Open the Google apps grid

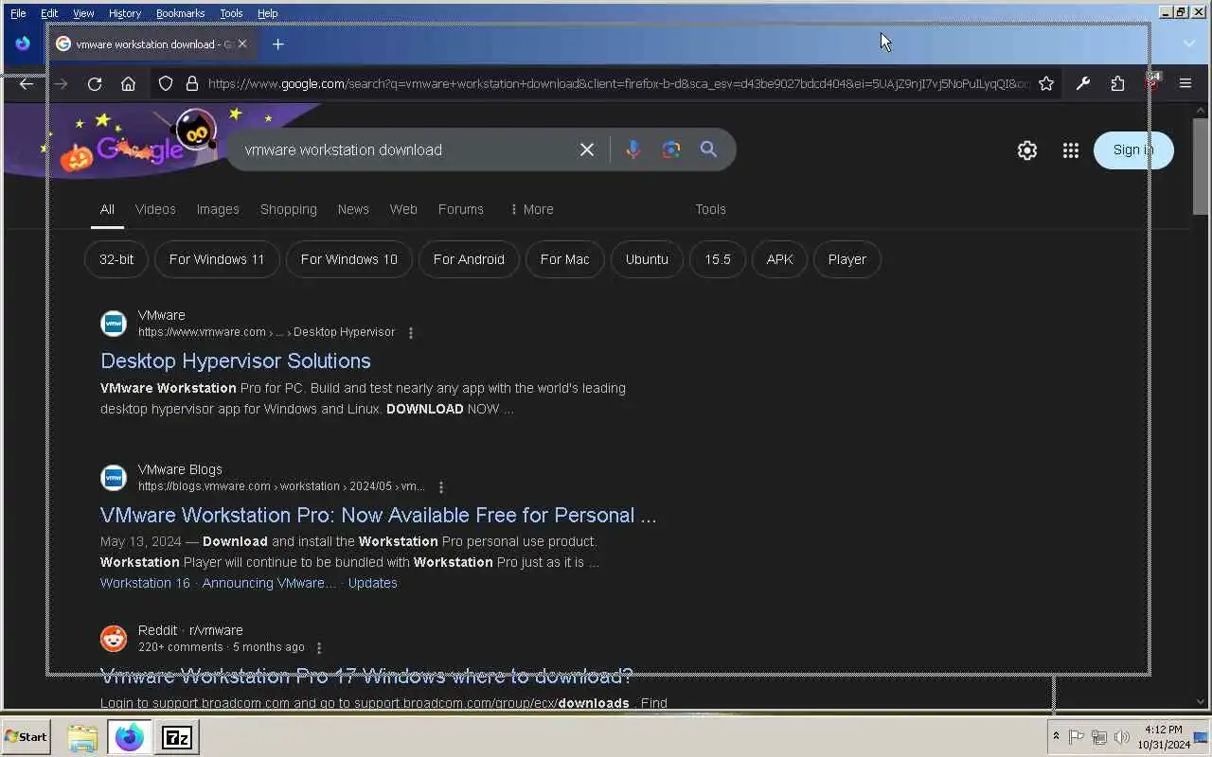[1071, 150]
